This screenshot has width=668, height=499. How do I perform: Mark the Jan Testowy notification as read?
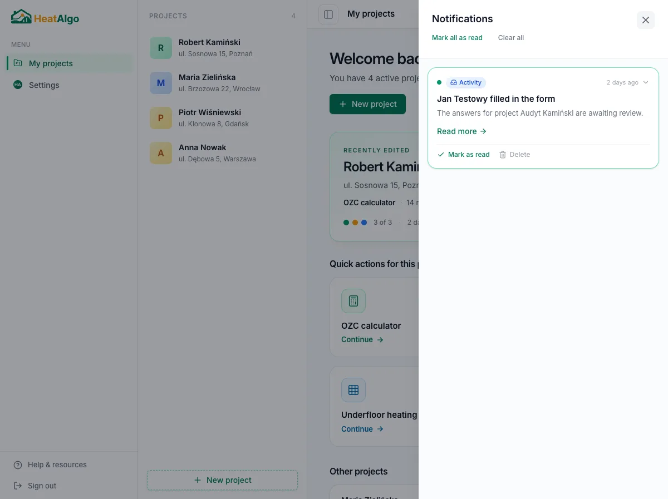pos(463,155)
